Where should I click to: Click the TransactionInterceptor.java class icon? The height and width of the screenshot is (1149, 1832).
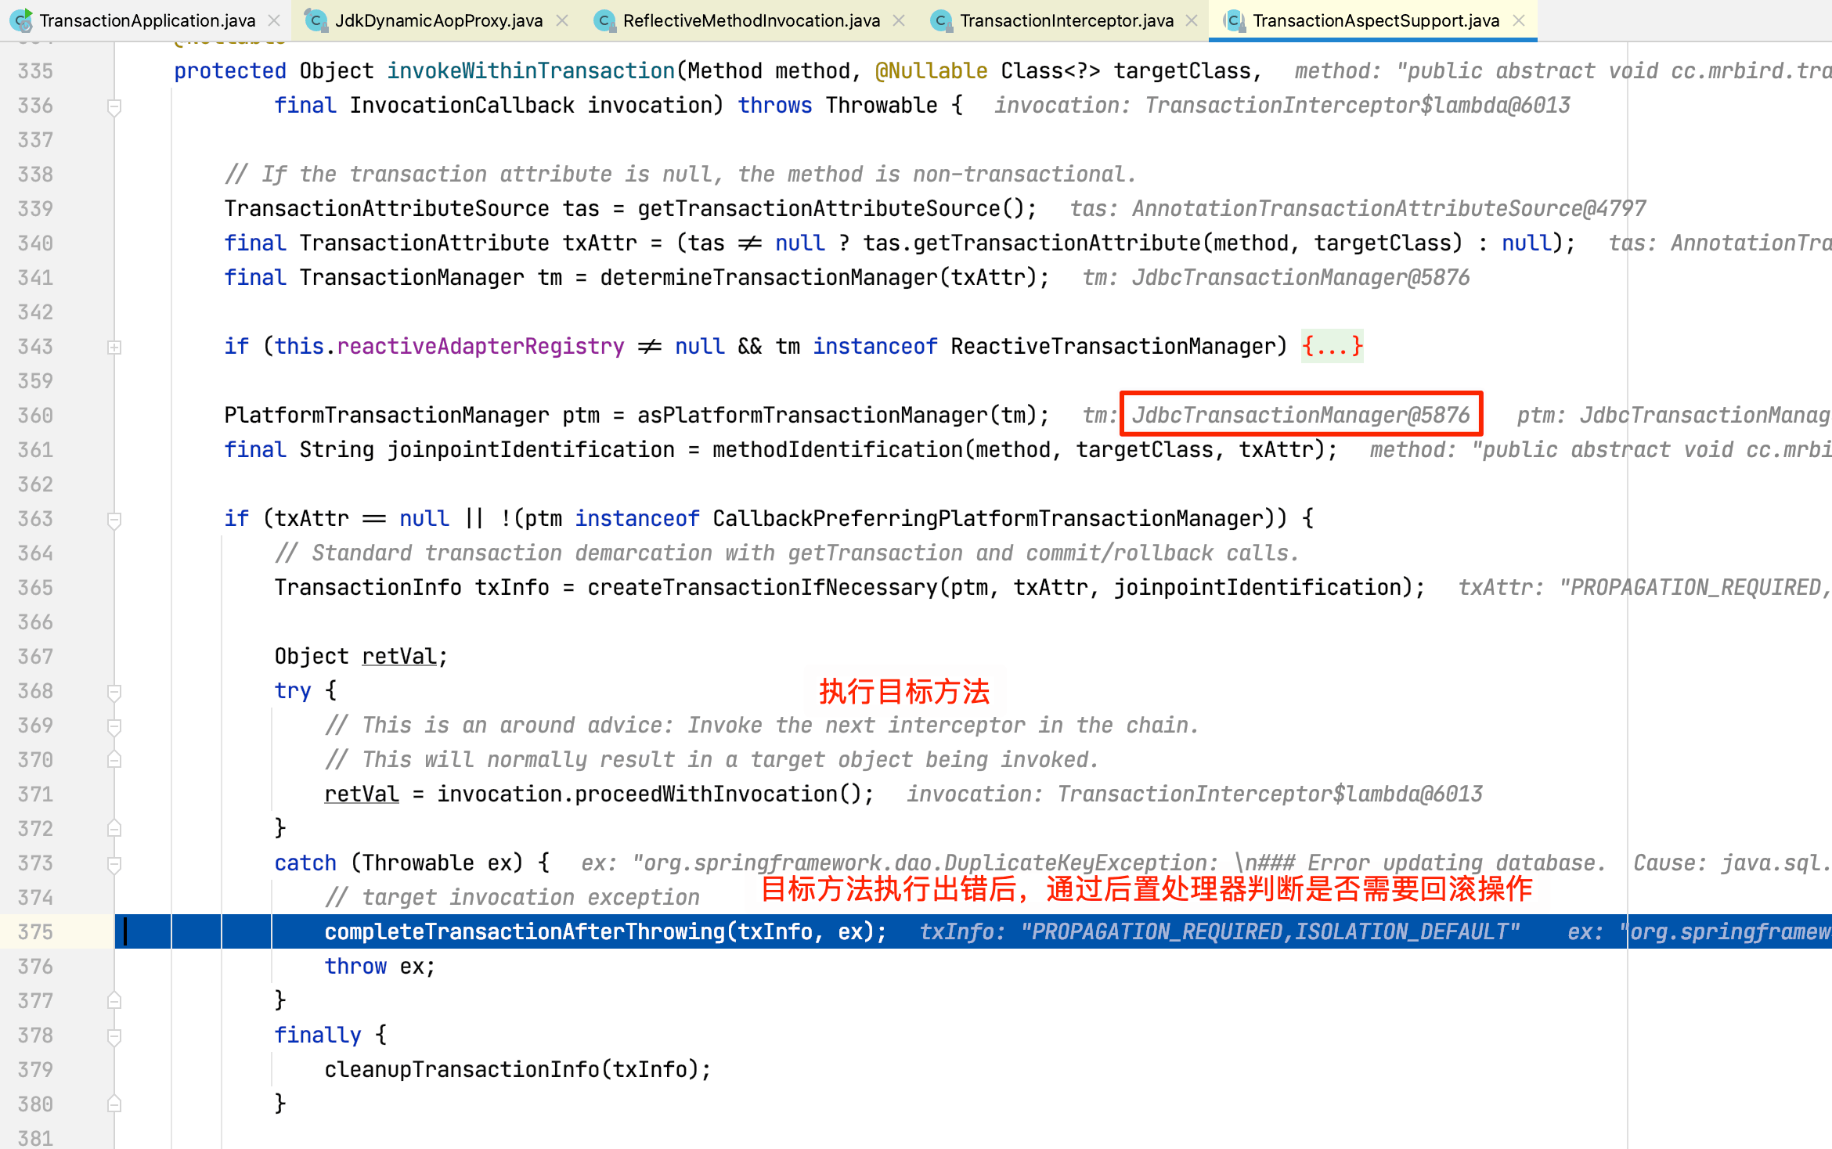[941, 20]
